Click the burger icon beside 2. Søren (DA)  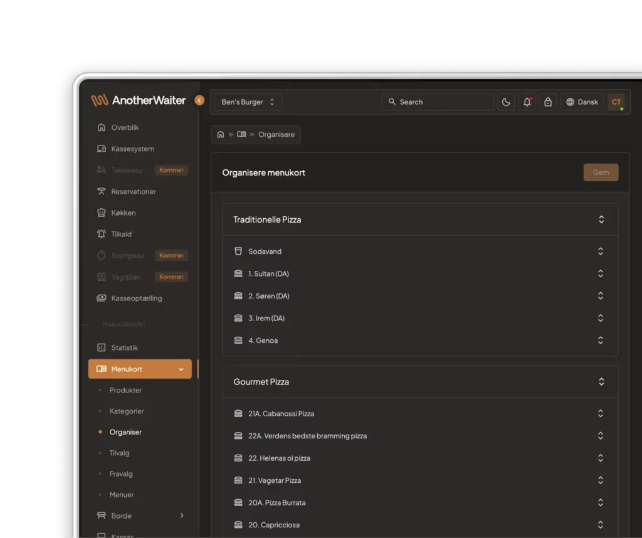click(238, 295)
